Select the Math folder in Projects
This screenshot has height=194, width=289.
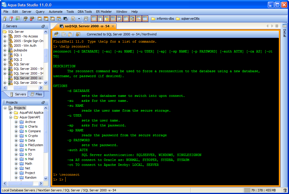[28, 164]
